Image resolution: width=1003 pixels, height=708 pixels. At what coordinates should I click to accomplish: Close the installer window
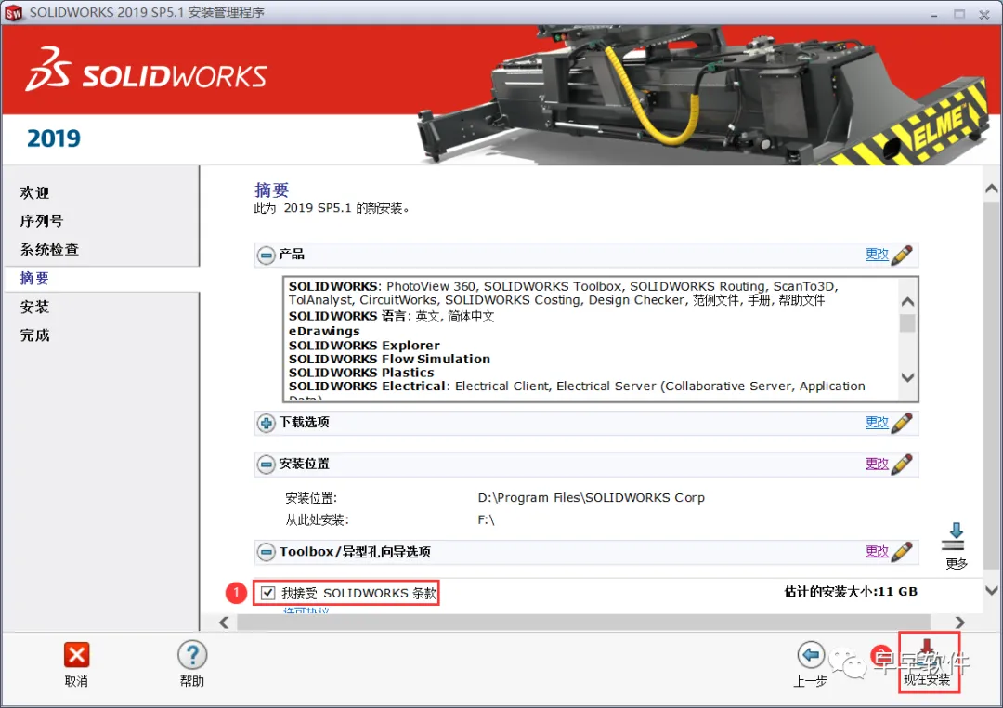(x=983, y=14)
